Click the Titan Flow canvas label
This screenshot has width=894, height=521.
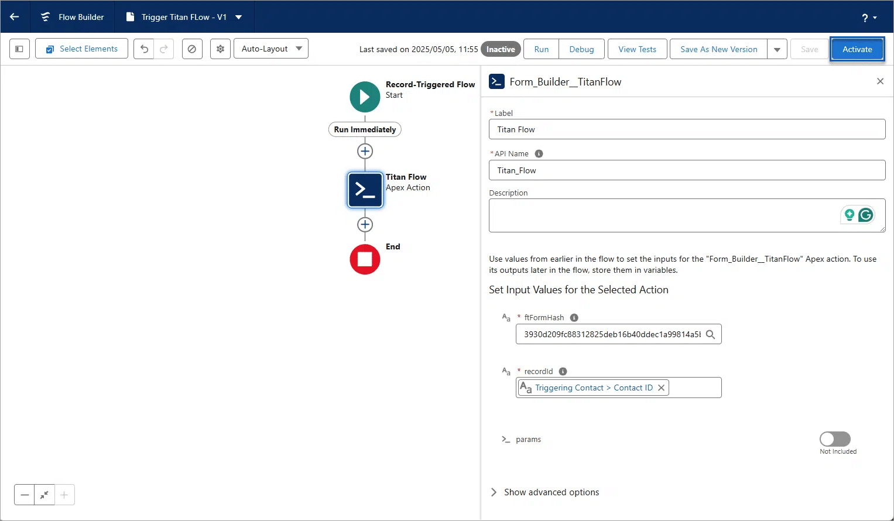(x=406, y=177)
